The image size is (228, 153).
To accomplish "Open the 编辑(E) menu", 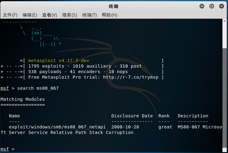I will [x=30, y=15].
